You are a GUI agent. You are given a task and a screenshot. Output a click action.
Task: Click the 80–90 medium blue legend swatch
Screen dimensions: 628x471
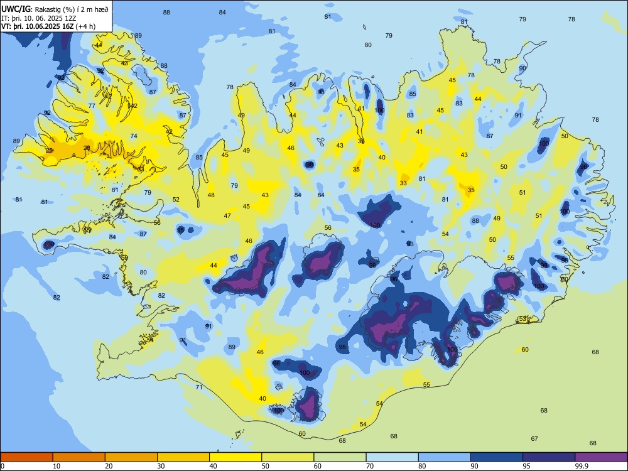(x=444, y=457)
